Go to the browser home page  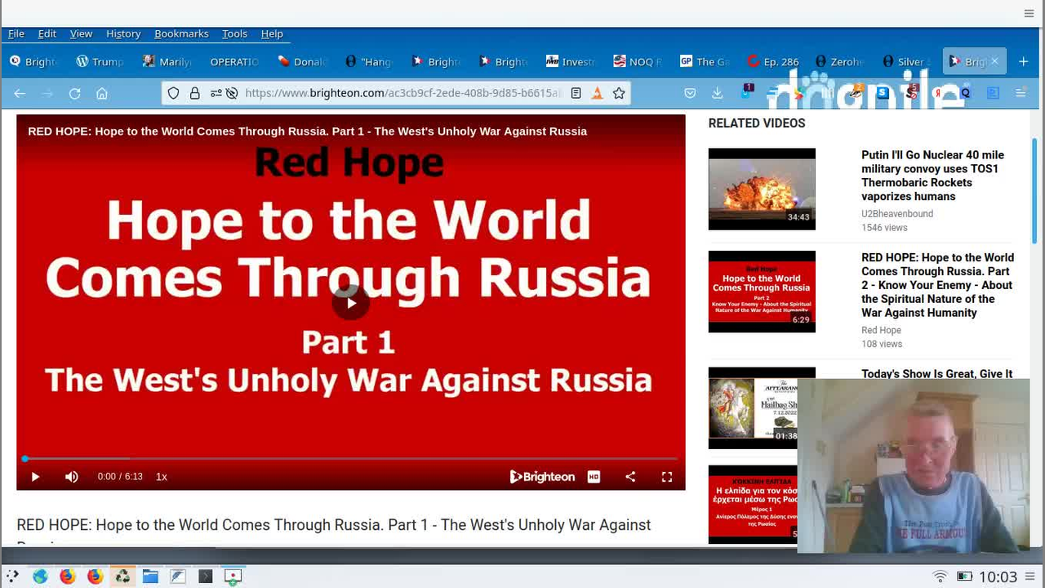102,94
